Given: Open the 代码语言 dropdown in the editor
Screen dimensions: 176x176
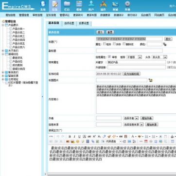Looking at the screenshot, I should [113, 141].
